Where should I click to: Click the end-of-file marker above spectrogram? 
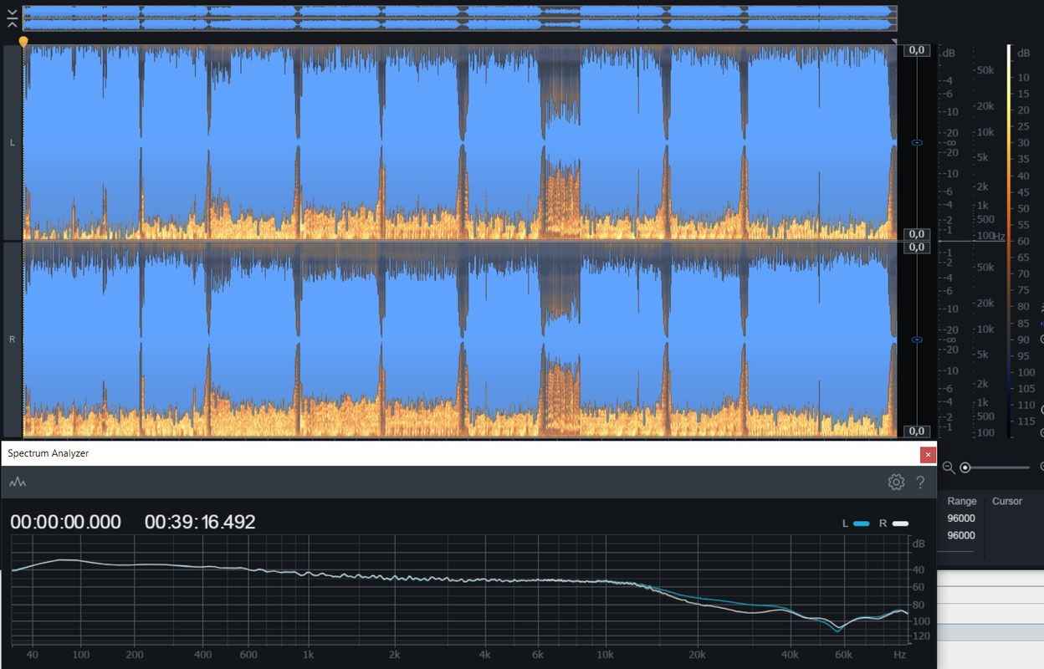(893, 41)
